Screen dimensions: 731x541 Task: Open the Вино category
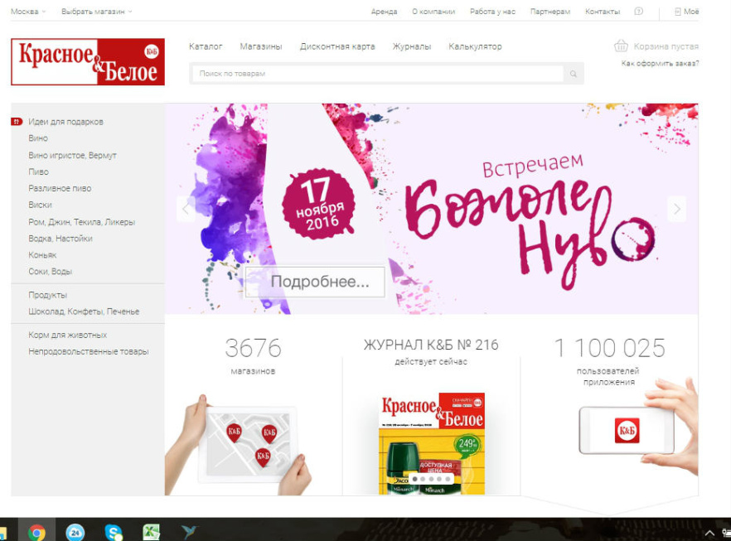(x=38, y=138)
